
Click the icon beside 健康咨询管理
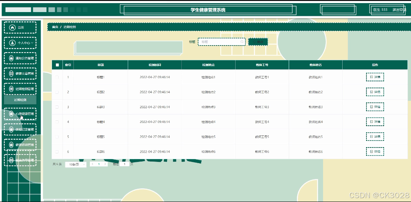[11, 144]
